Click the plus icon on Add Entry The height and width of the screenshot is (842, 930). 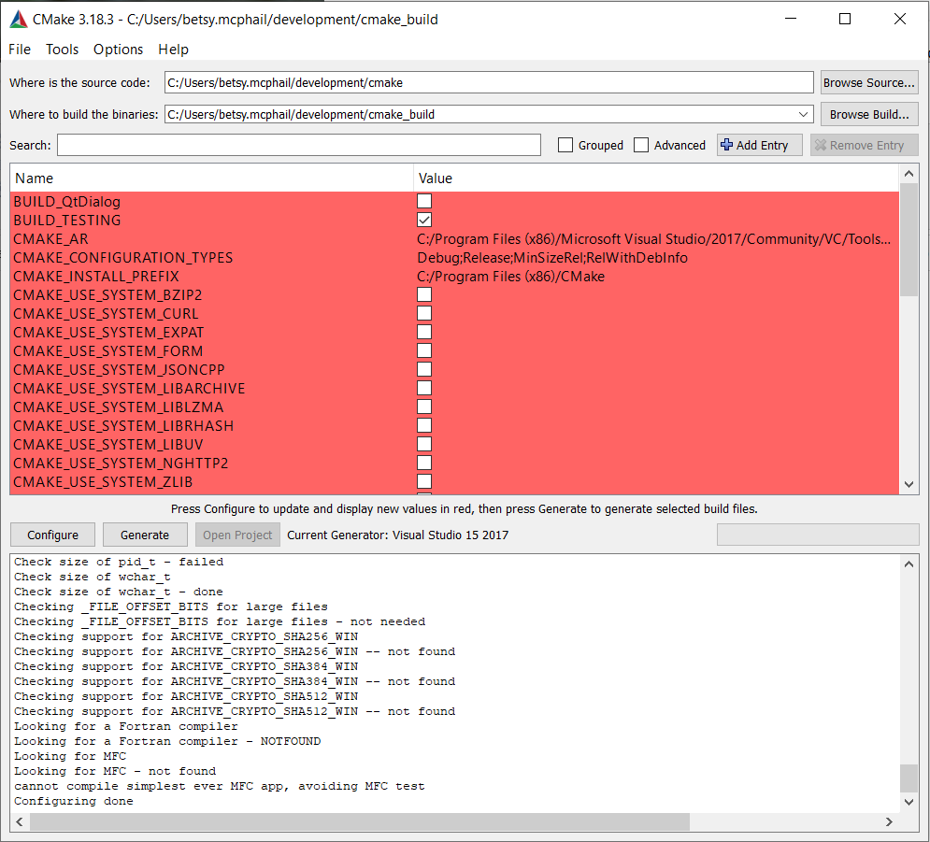pyautogui.click(x=726, y=145)
